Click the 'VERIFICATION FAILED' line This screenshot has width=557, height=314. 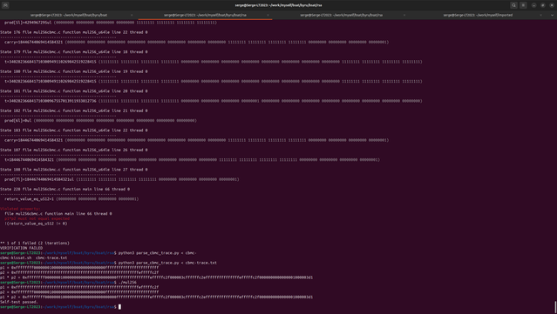coord(21,248)
